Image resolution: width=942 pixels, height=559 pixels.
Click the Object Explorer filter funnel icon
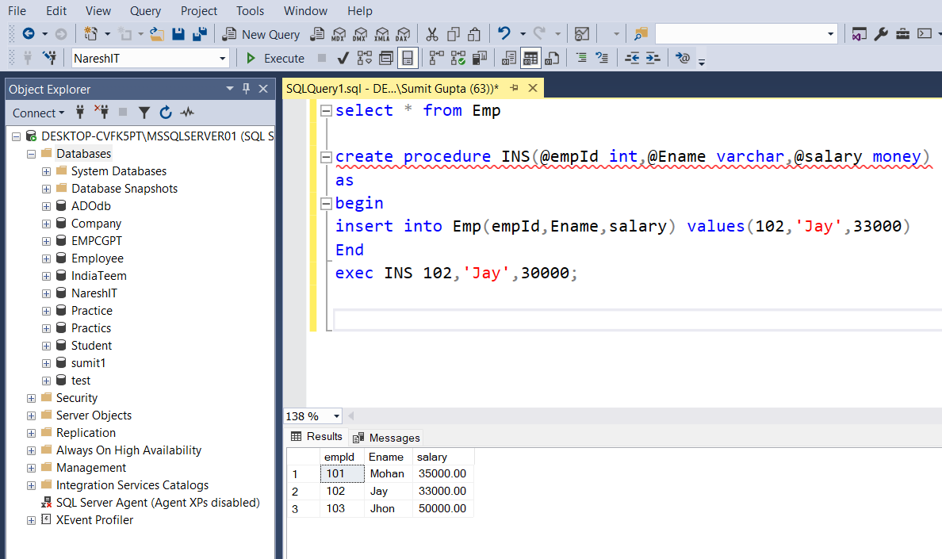tap(144, 113)
